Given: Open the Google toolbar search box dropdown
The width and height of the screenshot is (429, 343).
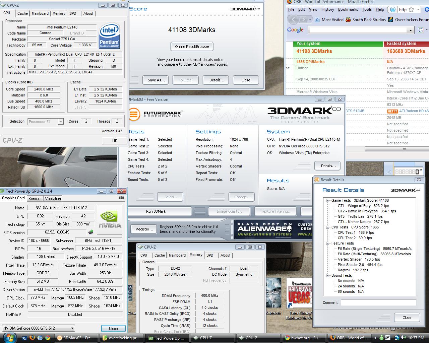Looking at the screenshot, I should pos(411,30).
